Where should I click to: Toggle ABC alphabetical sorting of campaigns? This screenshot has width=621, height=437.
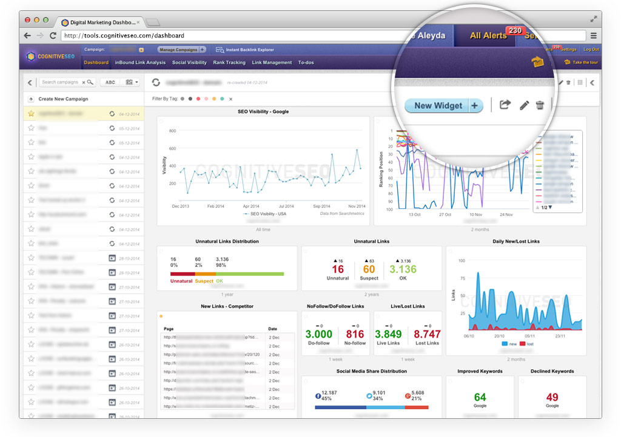(x=110, y=82)
